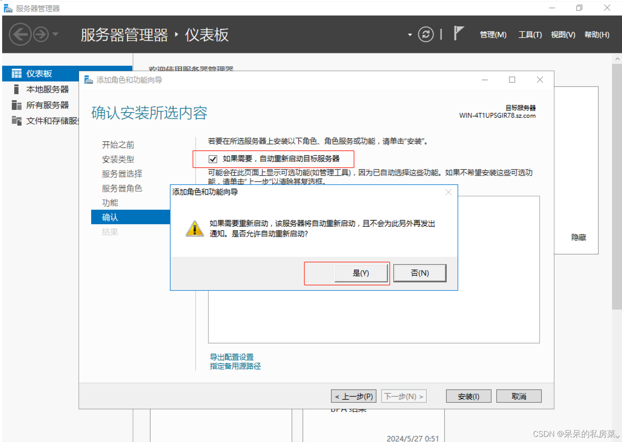Click the 所有服务器 sidebar icon
622x442 pixels.
(16, 105)
